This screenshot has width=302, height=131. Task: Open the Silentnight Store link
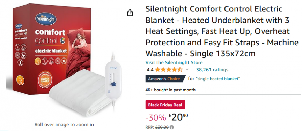pyautogui.click(x=174, y=62)
